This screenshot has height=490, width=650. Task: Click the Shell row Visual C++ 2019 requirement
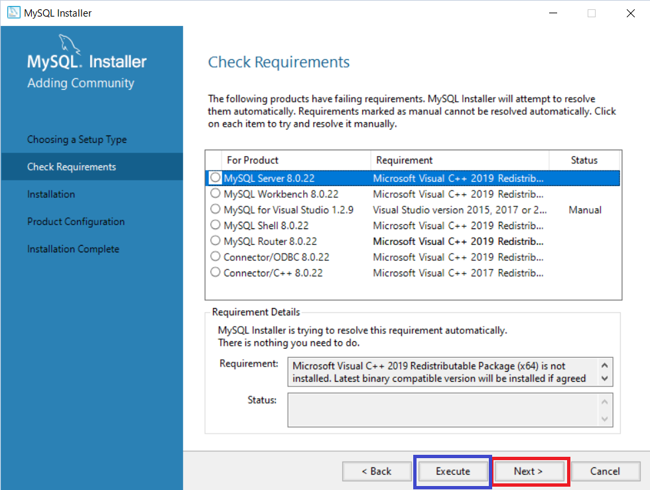tap(458, 225)
